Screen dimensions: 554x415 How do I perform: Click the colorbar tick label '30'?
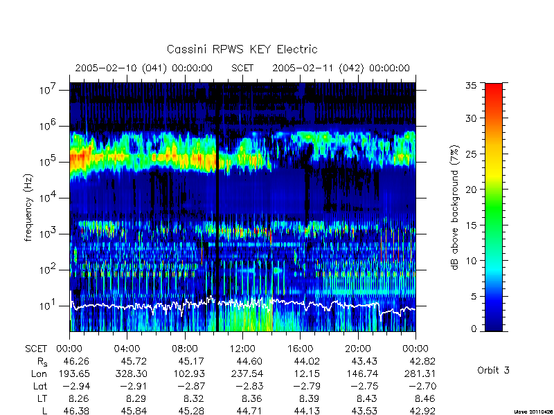click(x=471, y=118)
